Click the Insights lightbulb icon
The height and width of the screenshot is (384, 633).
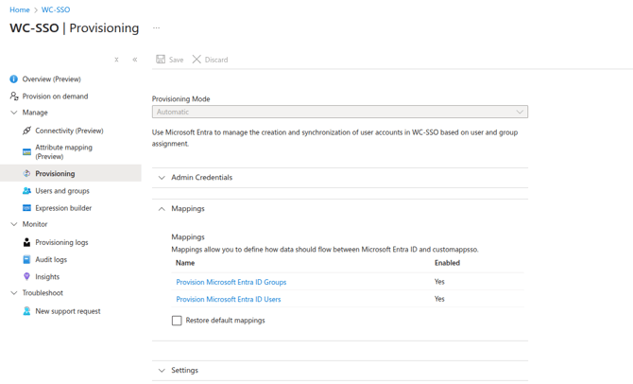[26, 277]
